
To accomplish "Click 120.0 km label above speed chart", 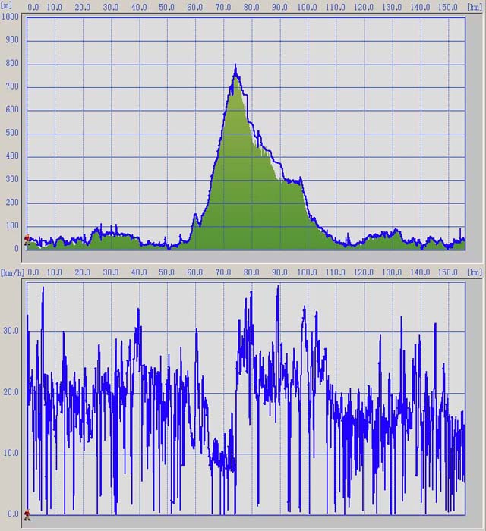I will click(364, 272).
